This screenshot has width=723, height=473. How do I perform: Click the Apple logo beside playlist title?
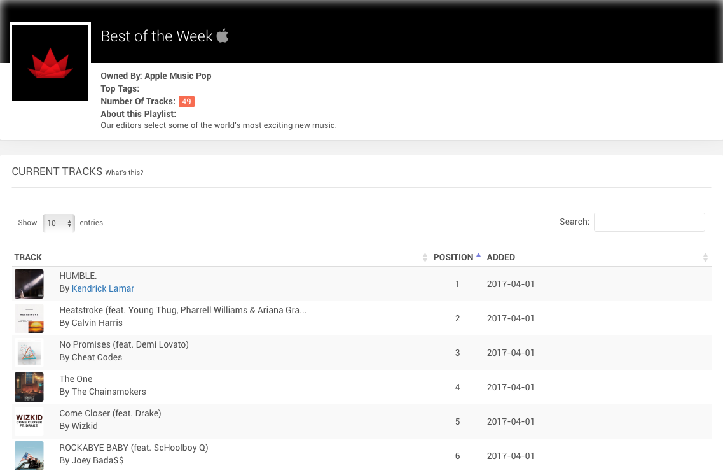223,35
